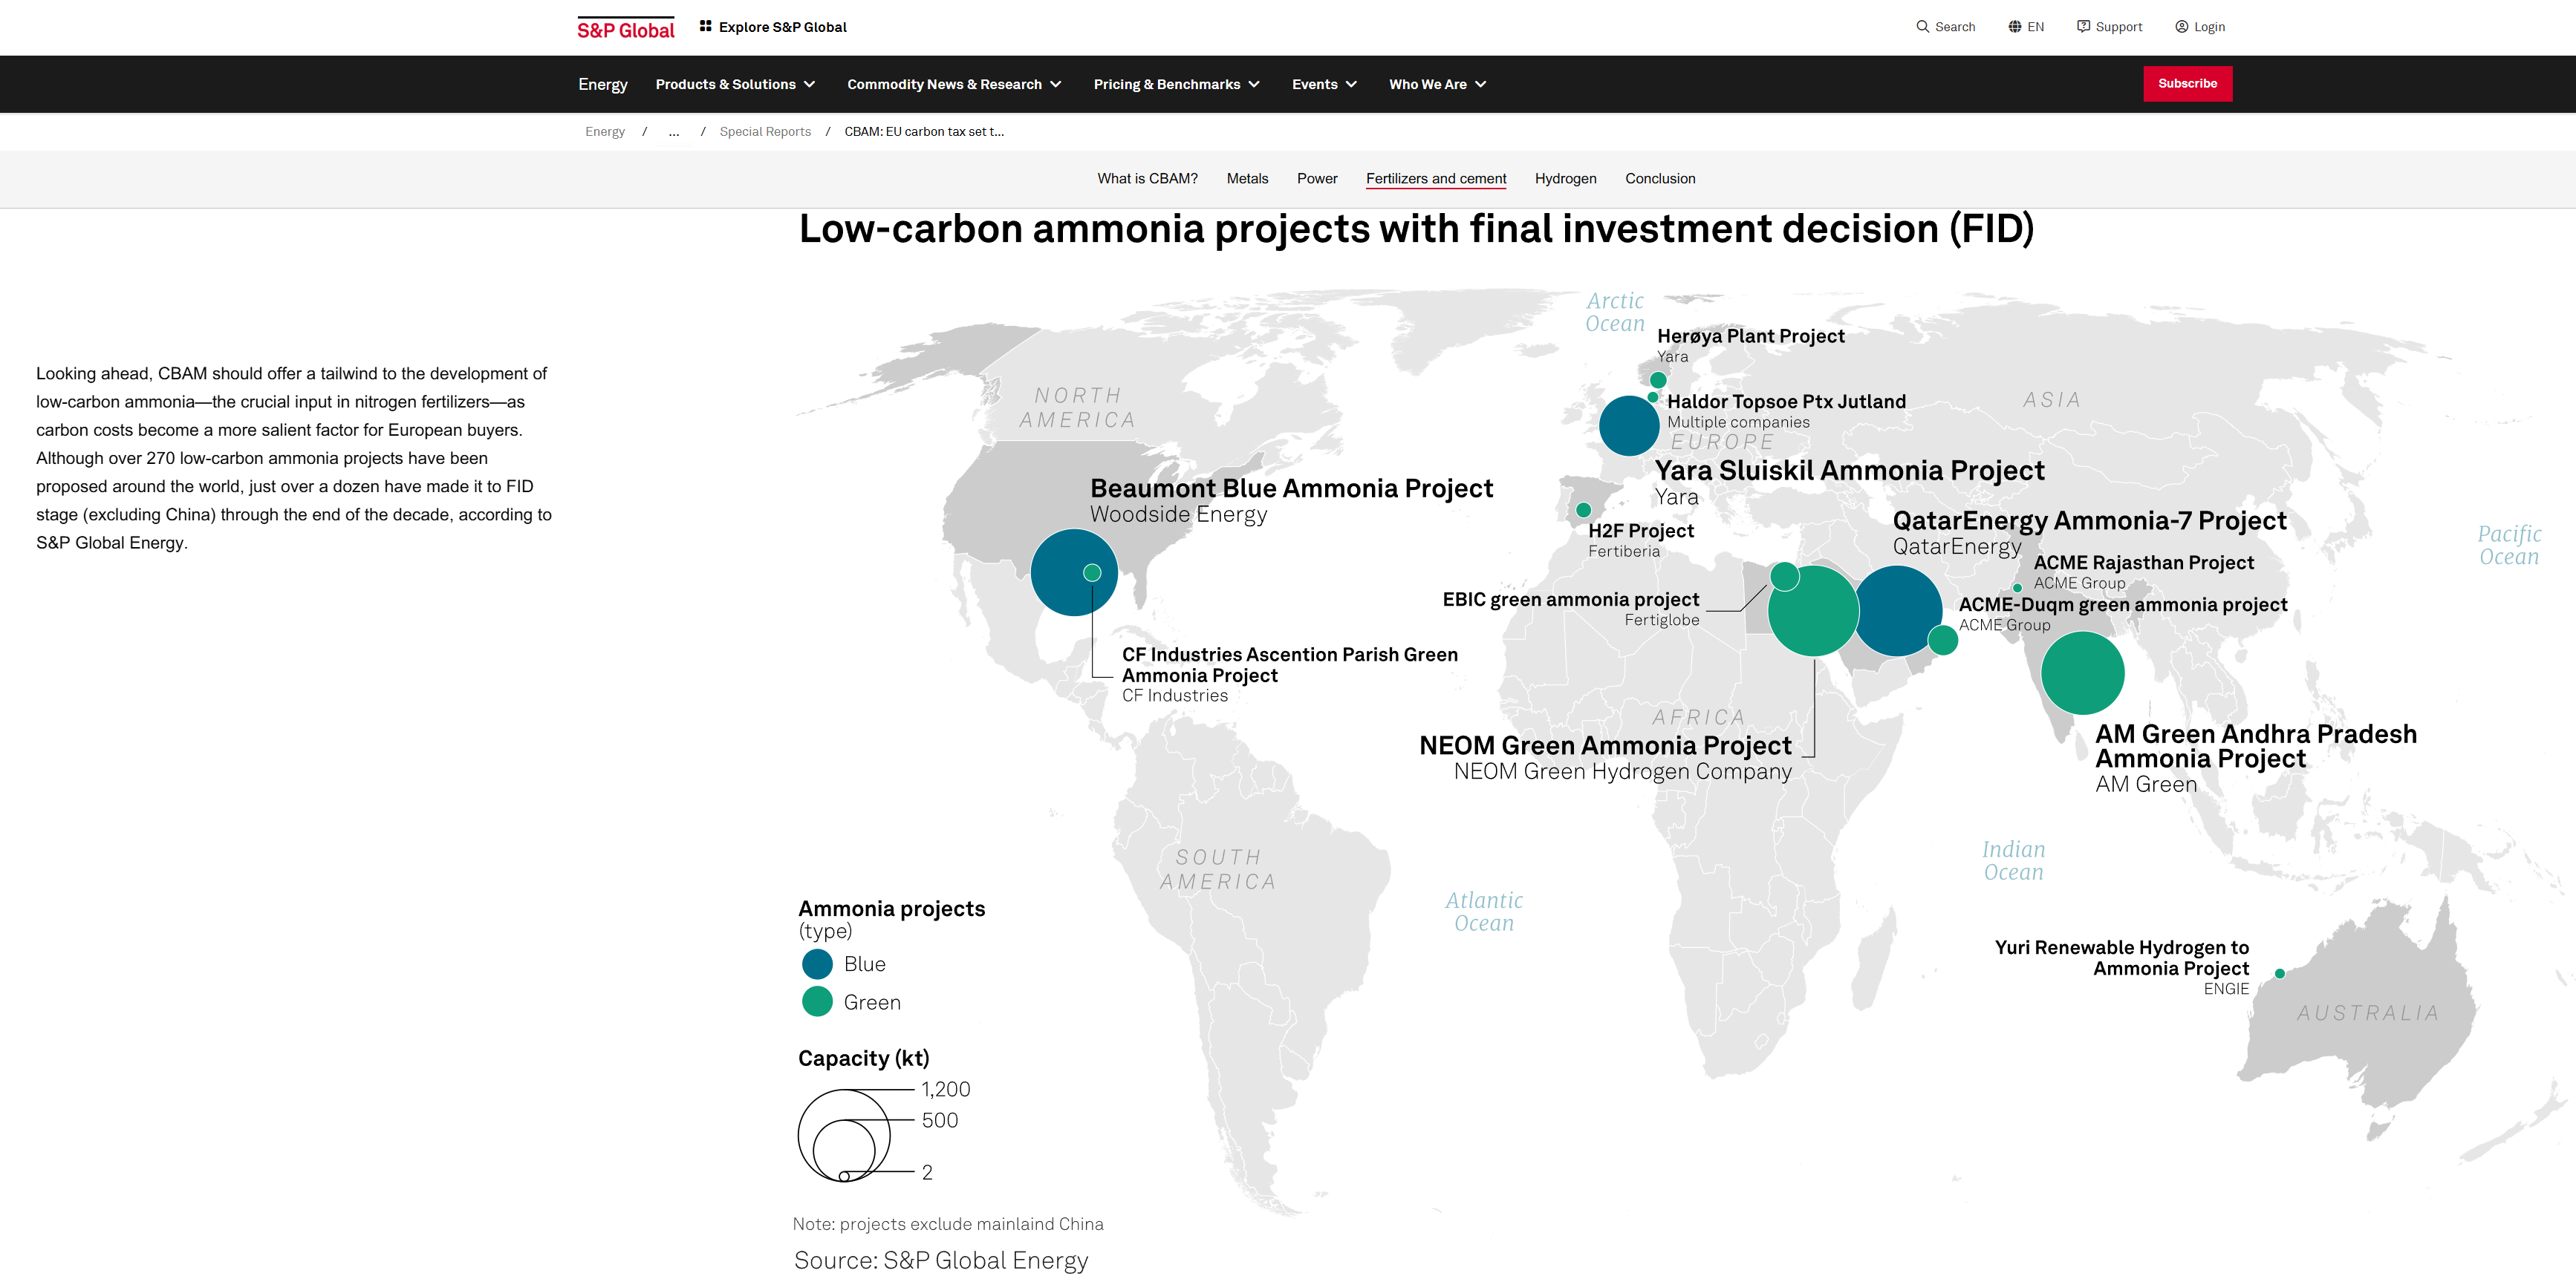Expand Who We Are menu
This screenshot has width=2576, height=1279.
[1437, 85]
